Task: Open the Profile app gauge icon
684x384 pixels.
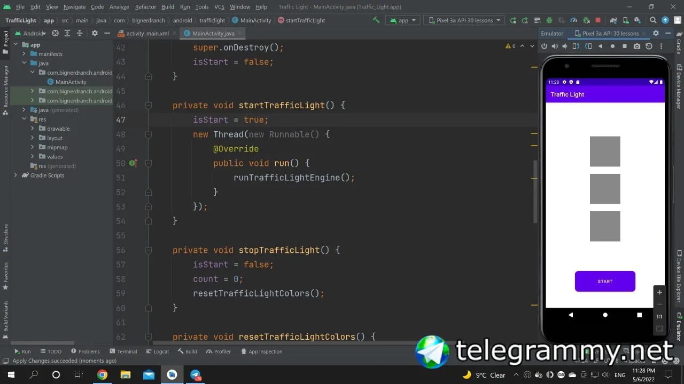Action: point(574,20)
